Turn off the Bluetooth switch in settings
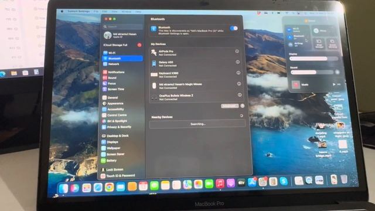 coord(234,28)
